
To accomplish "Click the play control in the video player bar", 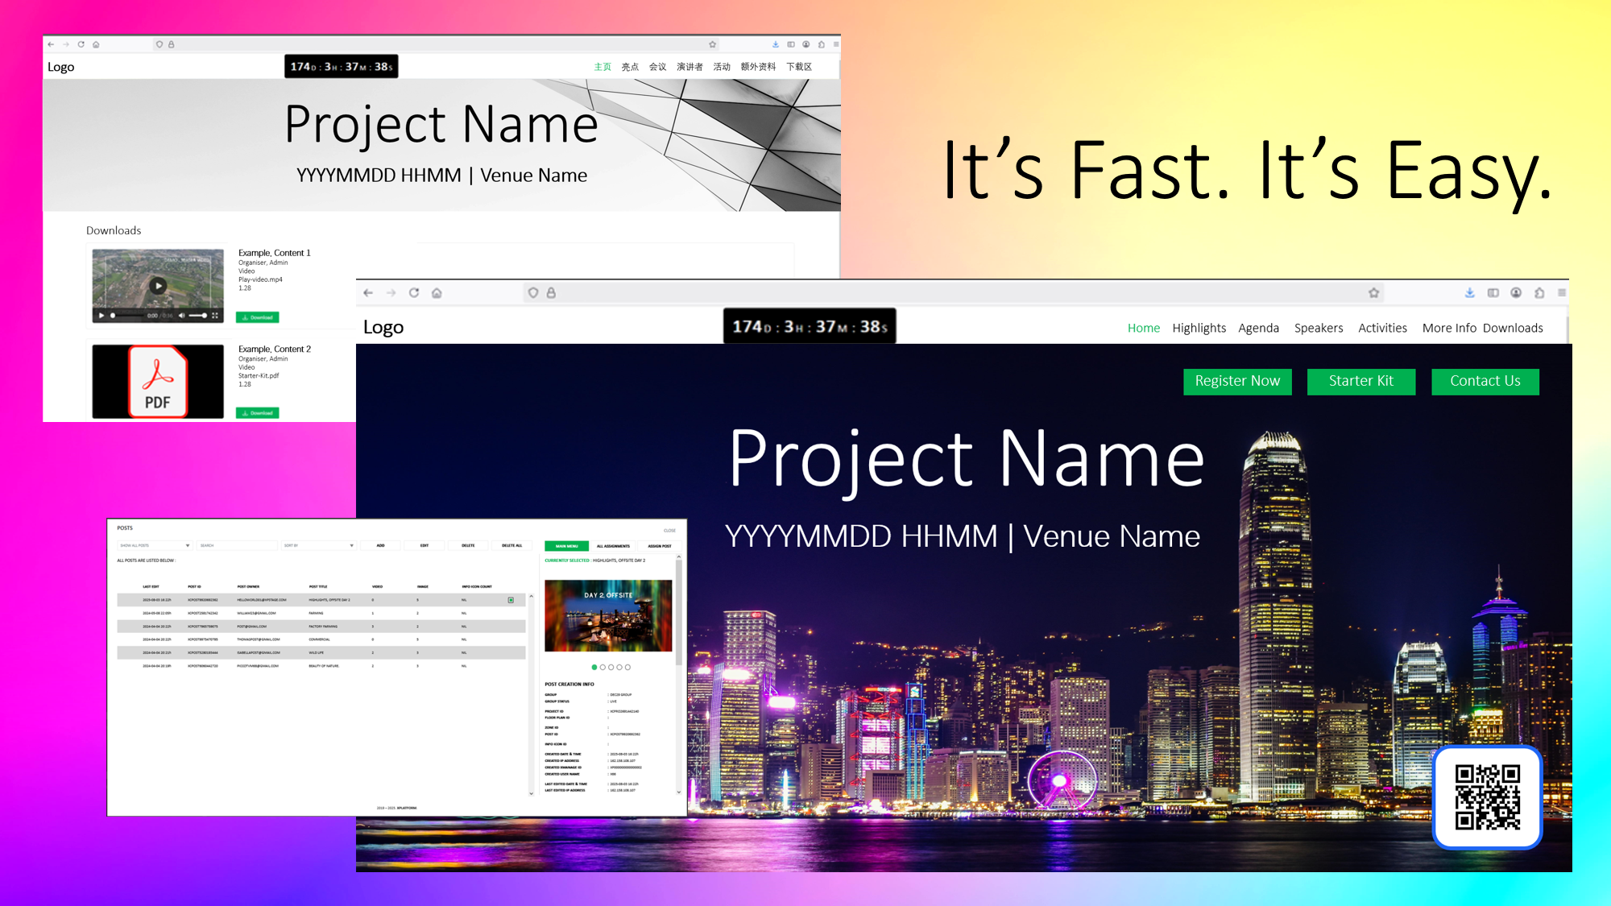I will coord(101,316).
